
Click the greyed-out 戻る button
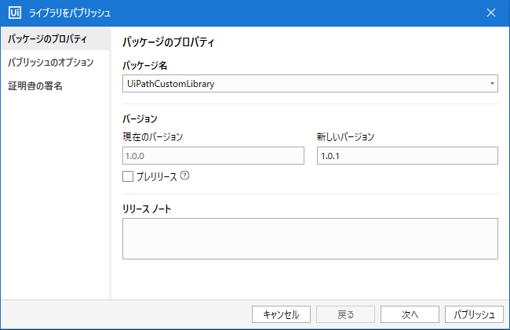[345, 314]
